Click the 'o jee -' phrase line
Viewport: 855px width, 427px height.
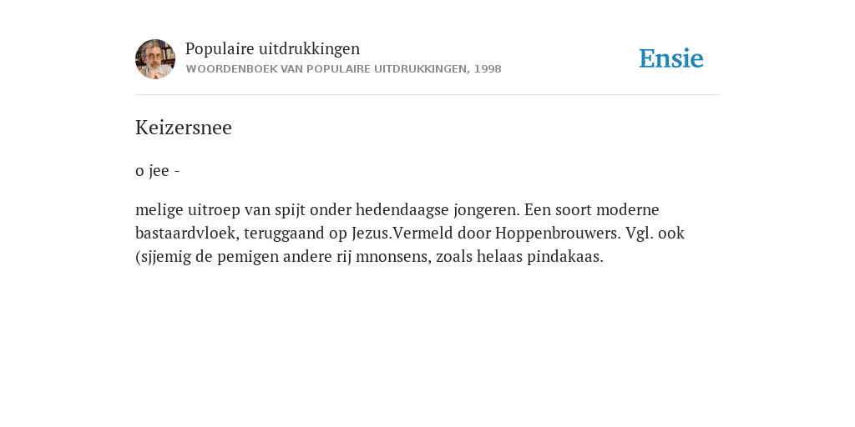pyautogui.click(x=158, y=171)
